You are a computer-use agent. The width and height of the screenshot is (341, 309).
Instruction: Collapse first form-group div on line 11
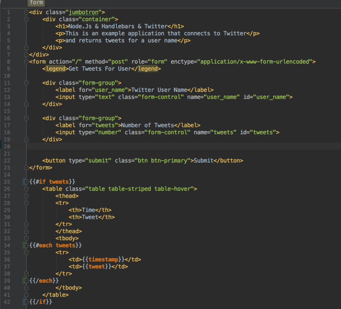[x=26, y=83]
